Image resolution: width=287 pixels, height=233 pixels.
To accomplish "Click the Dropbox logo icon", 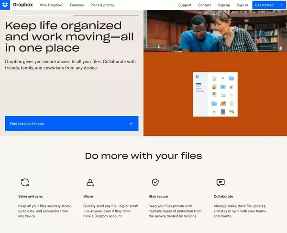I will point(5,5).
